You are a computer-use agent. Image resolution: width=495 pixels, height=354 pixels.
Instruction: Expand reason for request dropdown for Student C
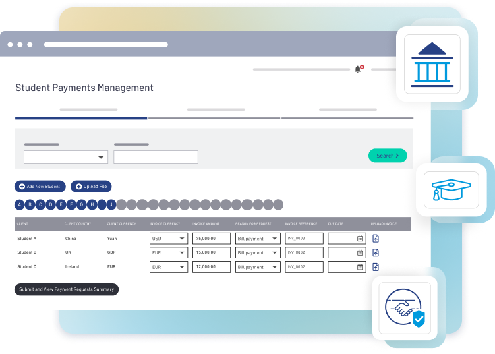[258, 267]
